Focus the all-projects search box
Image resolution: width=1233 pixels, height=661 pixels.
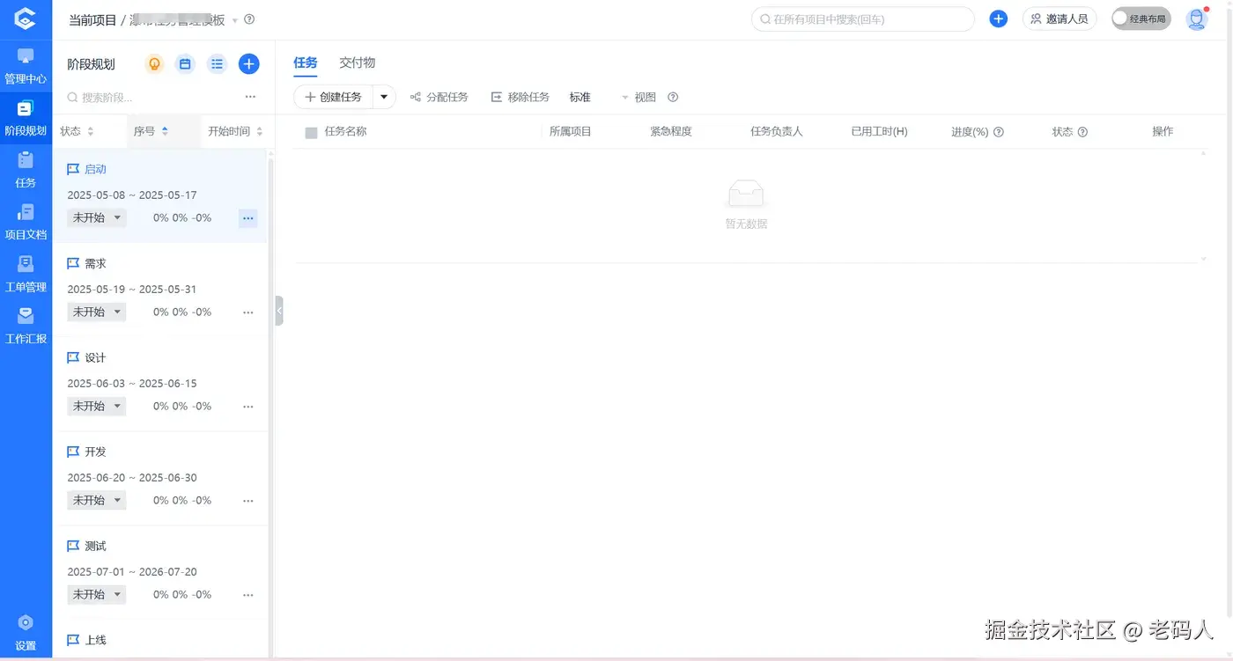click(863, 19)
